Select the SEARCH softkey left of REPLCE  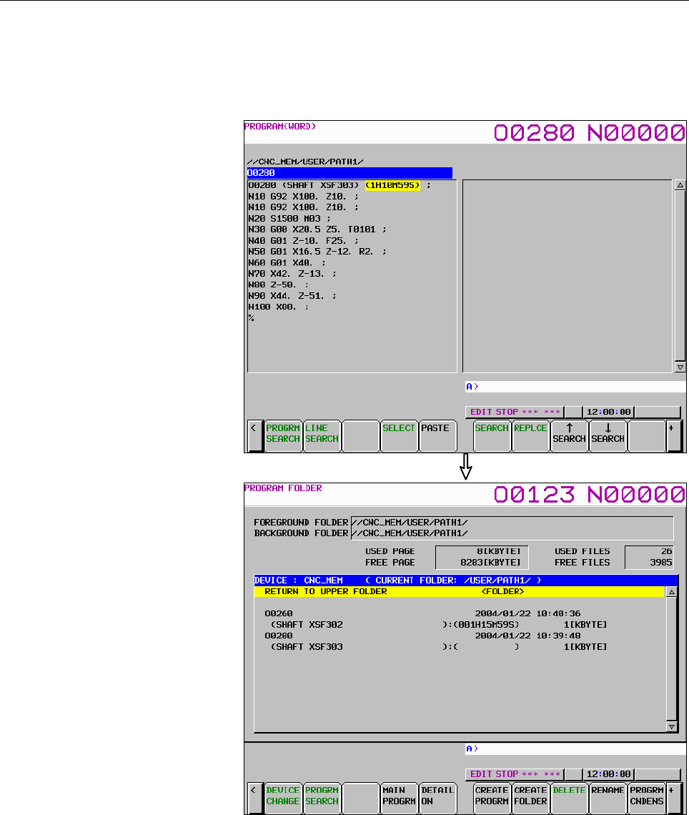(x=492, y=435)
